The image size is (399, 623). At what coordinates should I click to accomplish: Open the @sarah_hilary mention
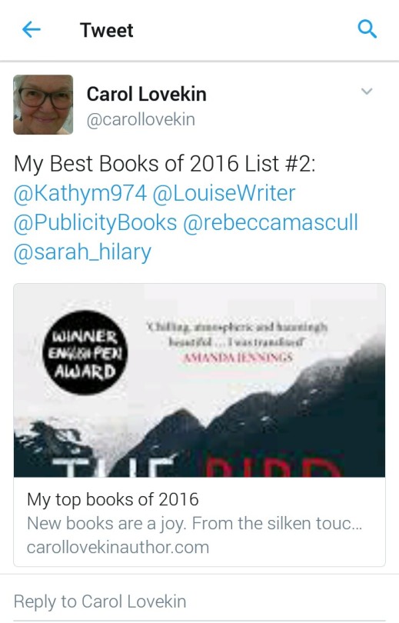82,252
